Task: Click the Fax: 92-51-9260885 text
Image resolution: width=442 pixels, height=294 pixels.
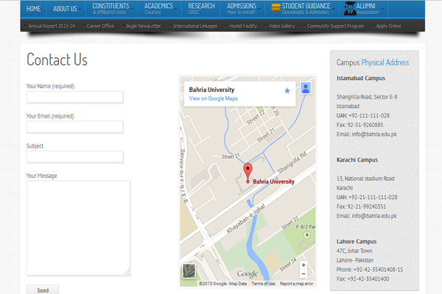Action: (359, 125)
